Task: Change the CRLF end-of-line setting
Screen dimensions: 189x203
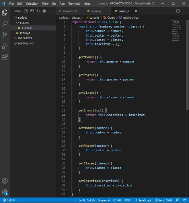Action: (127, 200)
